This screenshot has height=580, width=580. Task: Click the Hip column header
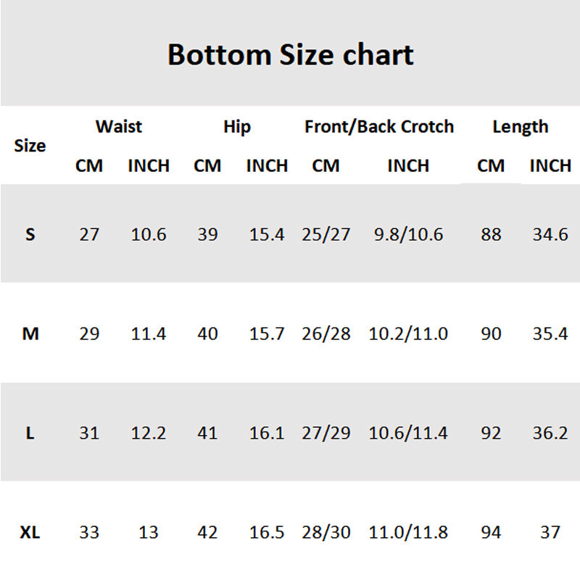pos(237,128)
